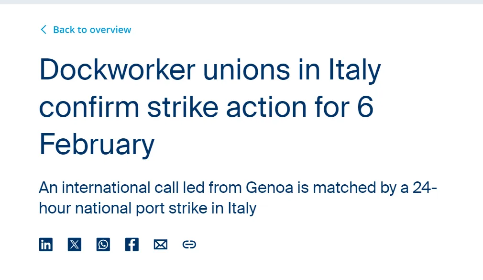The width and height of the screenshot is (483, 280).
Task: Select the WhatsApp phone icon
Action: pos(103,245)
